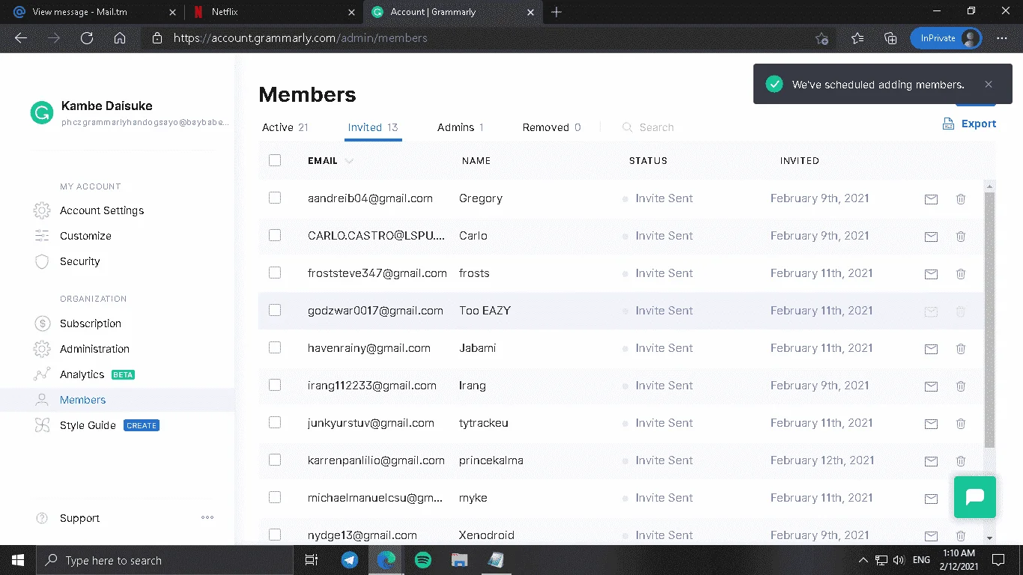1023x575 pixels.
Task: Expand the EMAIL column sort chevron
Action: tap(349, 161)
